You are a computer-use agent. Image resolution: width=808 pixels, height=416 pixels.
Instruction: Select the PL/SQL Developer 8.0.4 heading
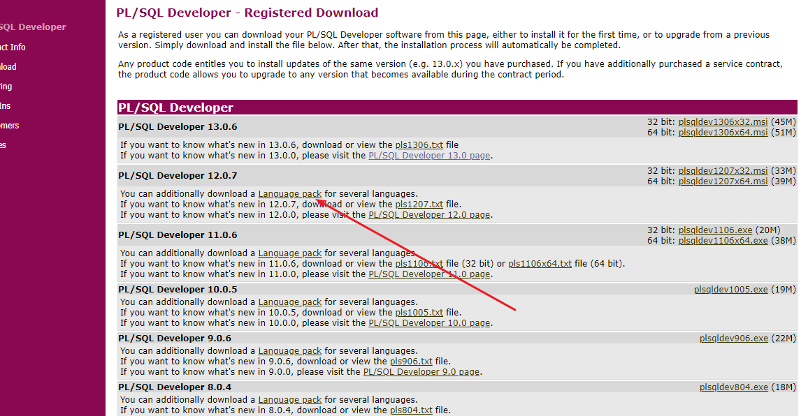175,387
